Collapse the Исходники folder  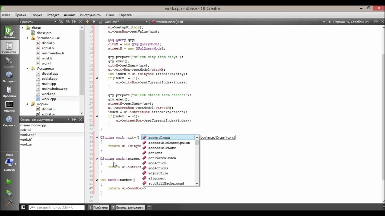[x=27, y=68]
